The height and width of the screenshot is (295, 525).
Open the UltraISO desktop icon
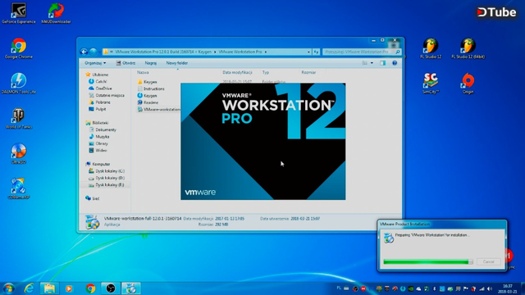18,153
